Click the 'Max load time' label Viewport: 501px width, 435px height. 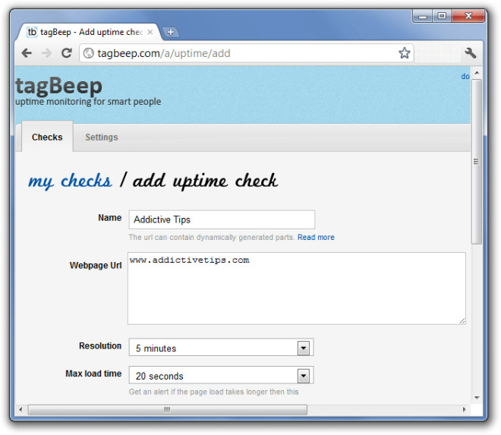93,374
